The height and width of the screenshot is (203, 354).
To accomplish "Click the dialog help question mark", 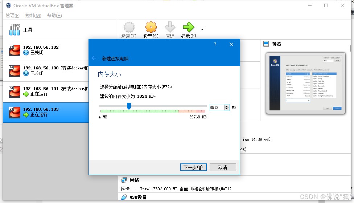I will (215, 44).
